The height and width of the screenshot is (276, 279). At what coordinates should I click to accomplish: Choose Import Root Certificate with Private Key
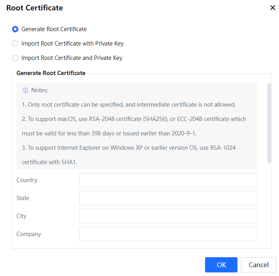(x=15, y=44)
